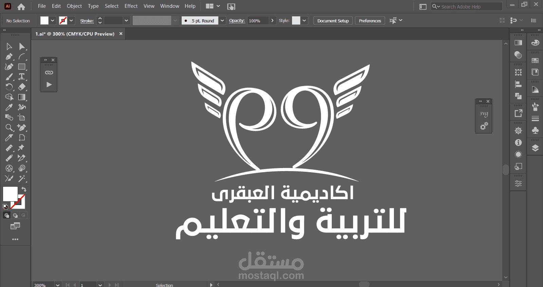Open the graphic Style dropdown

[x=304, y=21]
